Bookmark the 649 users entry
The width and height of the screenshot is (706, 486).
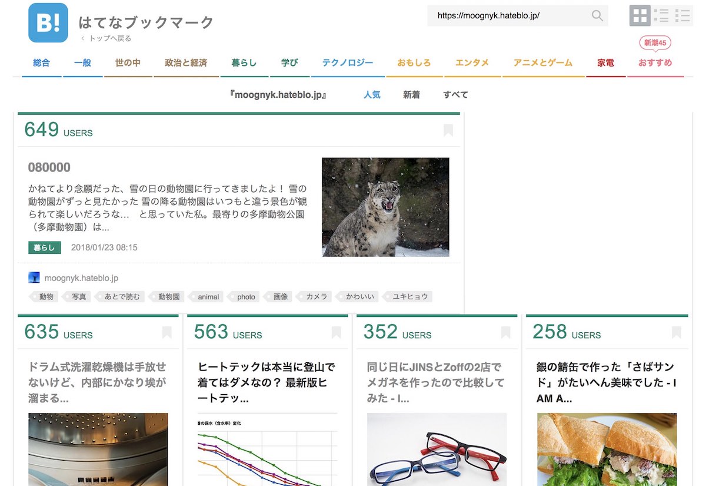pyautogui.click(x=448, y=130)
